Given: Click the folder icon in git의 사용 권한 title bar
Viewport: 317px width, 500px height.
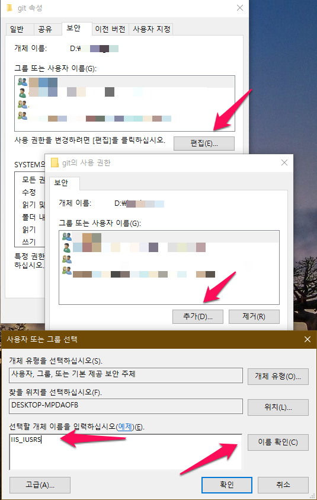Looking at the screenshot, I should tap(55, 163).
